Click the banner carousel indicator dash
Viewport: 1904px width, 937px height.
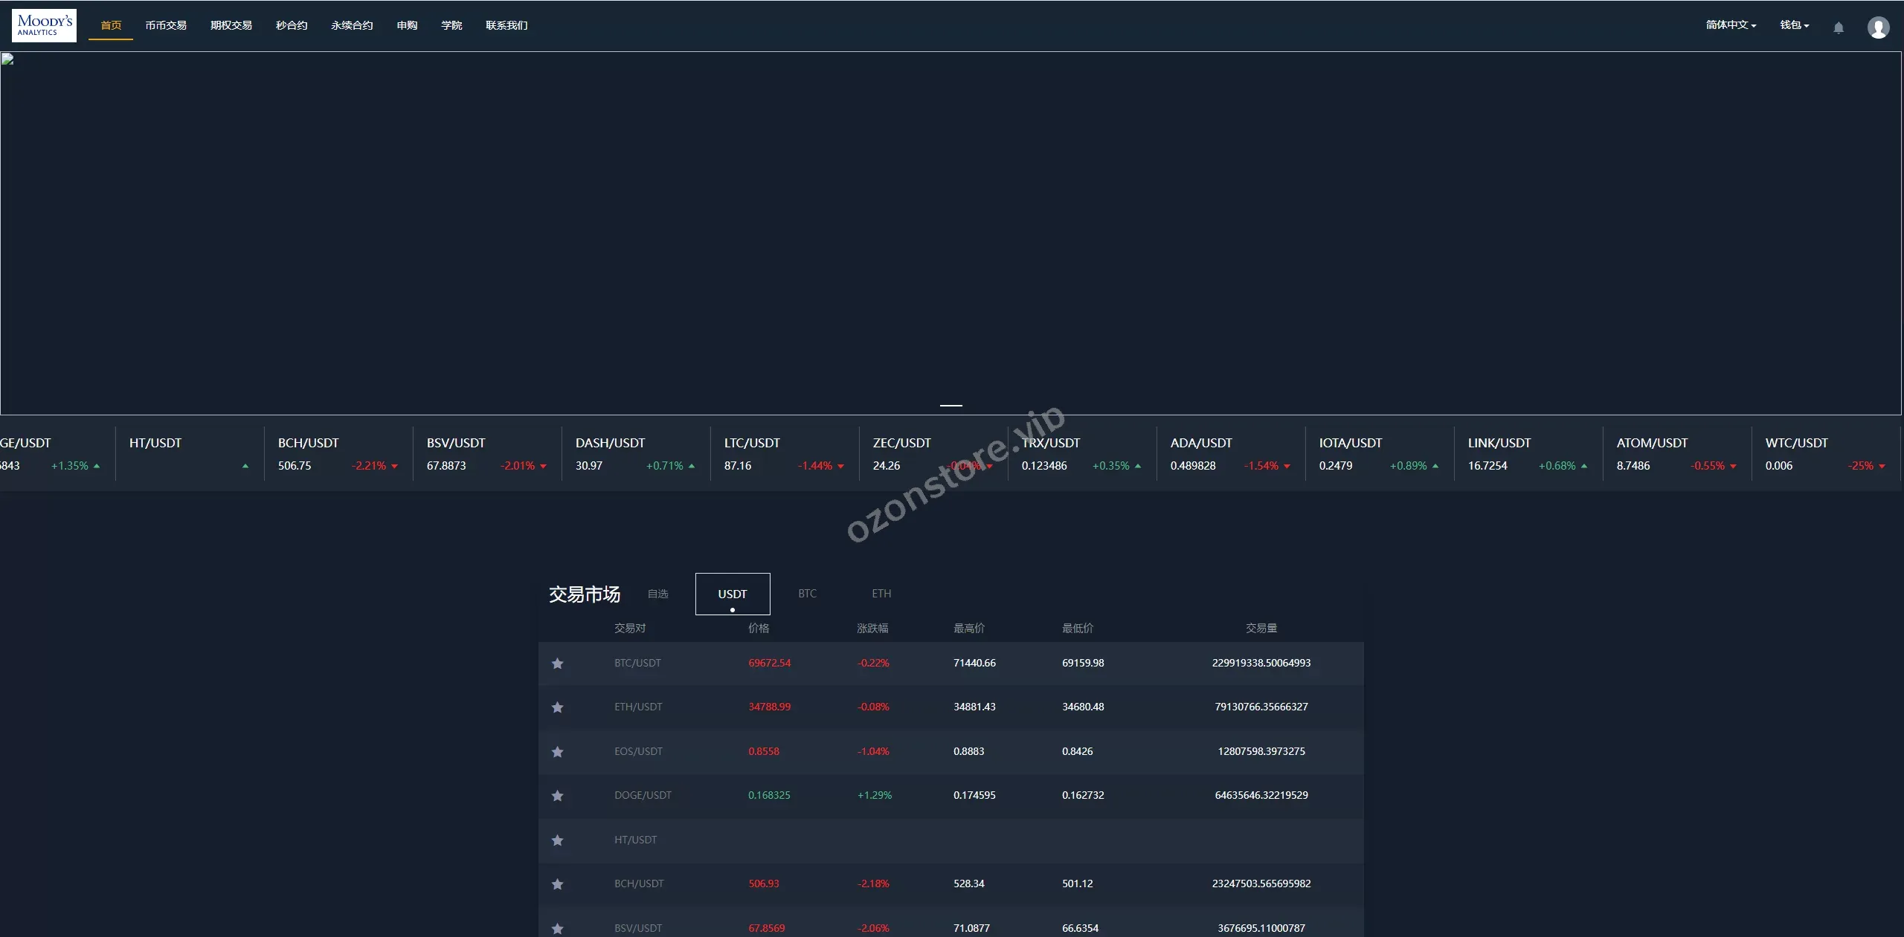tap(951, 405)
